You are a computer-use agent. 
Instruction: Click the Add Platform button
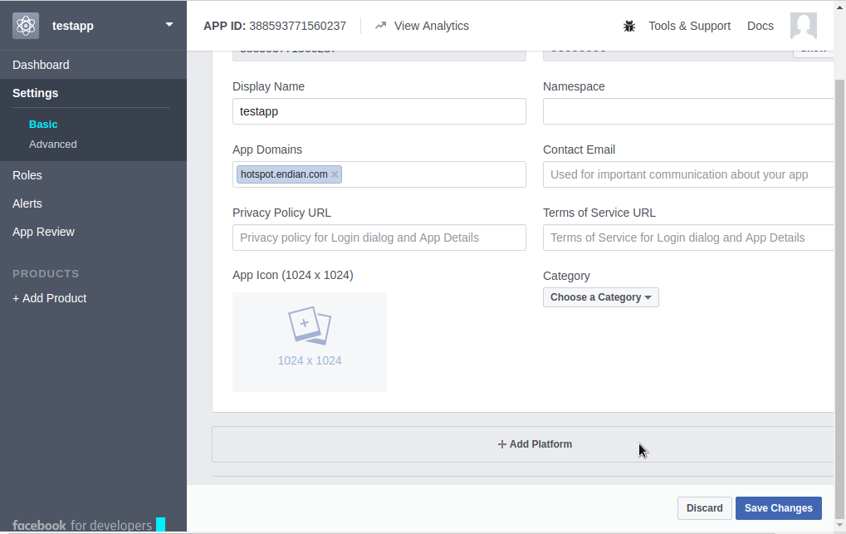(535, 444)
